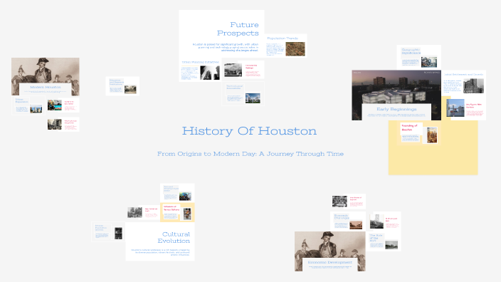Open the 'Cultural Evolution' topic slide
This screenshot has width=501, height=282.
(160, 241)
